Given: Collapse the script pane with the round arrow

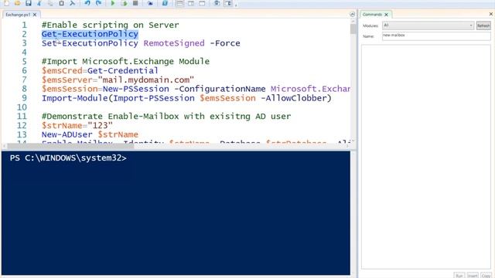Looking at the screenshot, I should coord(353,15).
